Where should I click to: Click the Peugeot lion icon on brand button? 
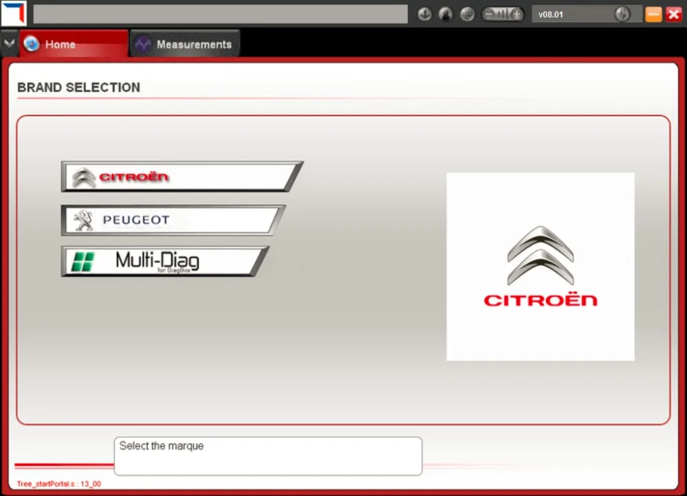(83, 220)
